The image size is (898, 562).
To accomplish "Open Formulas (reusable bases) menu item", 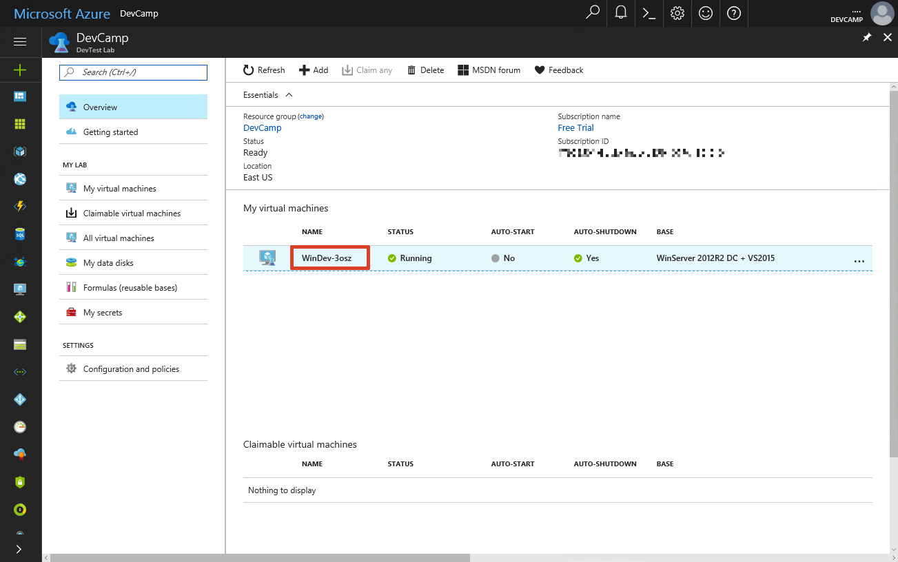I will [134, 287].
